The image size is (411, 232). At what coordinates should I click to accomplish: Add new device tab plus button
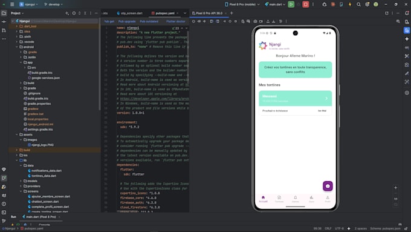coord(231,13)
